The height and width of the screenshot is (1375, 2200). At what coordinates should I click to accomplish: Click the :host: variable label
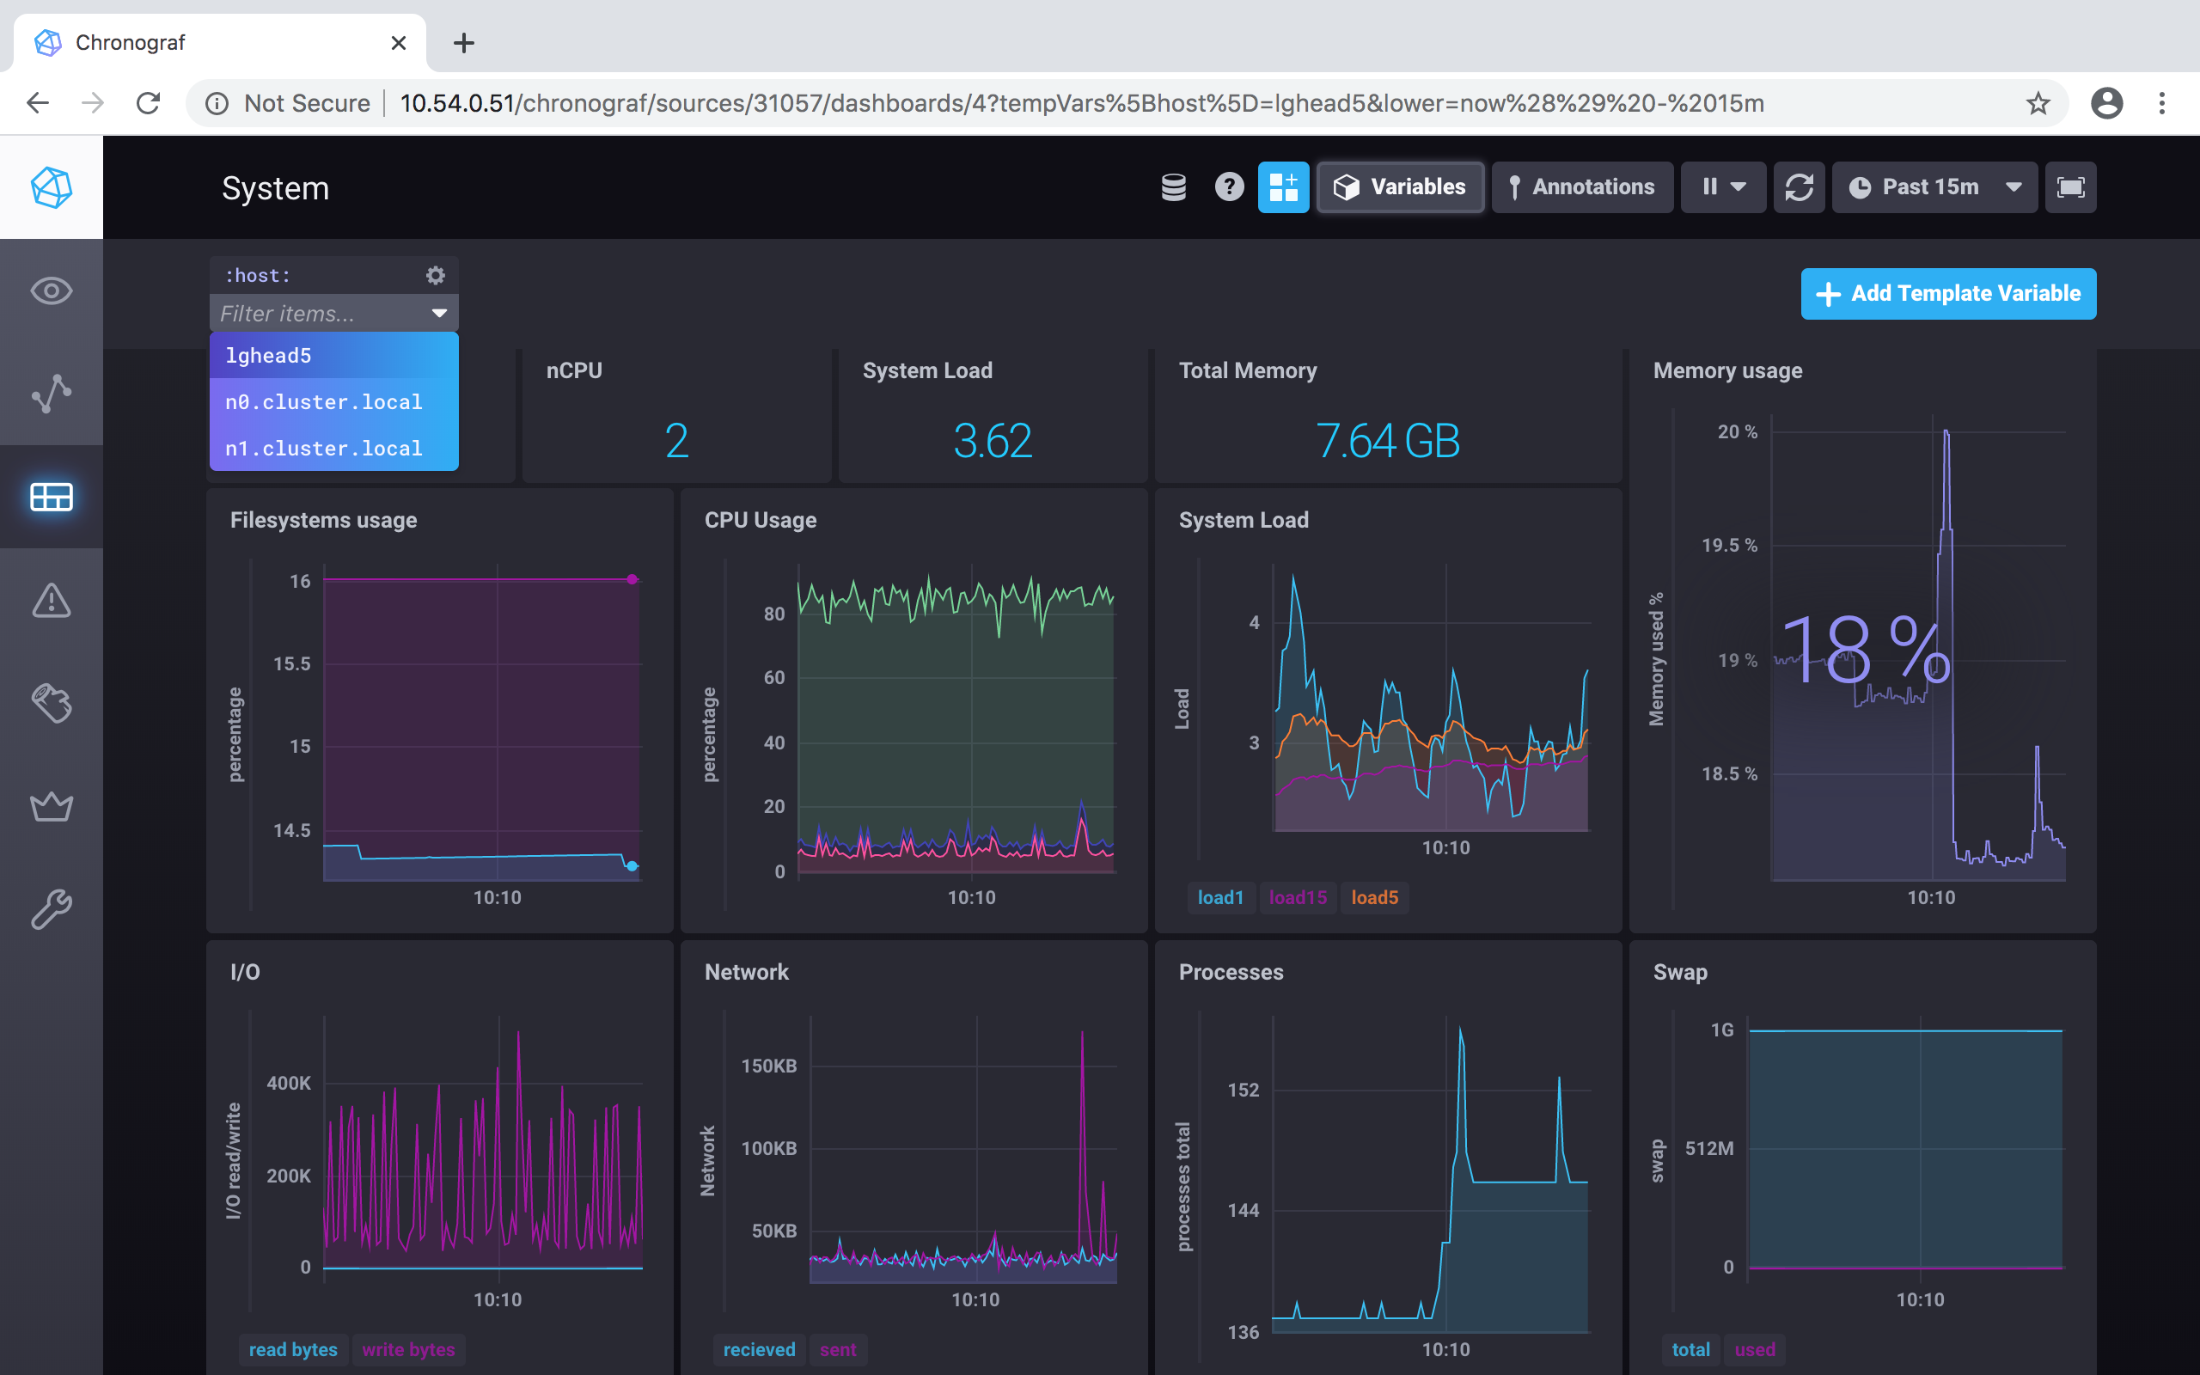click(257, 276)
